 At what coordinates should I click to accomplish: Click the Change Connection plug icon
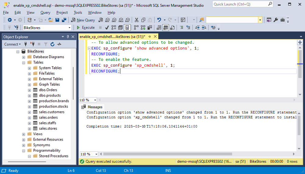[x=16, y=28]
